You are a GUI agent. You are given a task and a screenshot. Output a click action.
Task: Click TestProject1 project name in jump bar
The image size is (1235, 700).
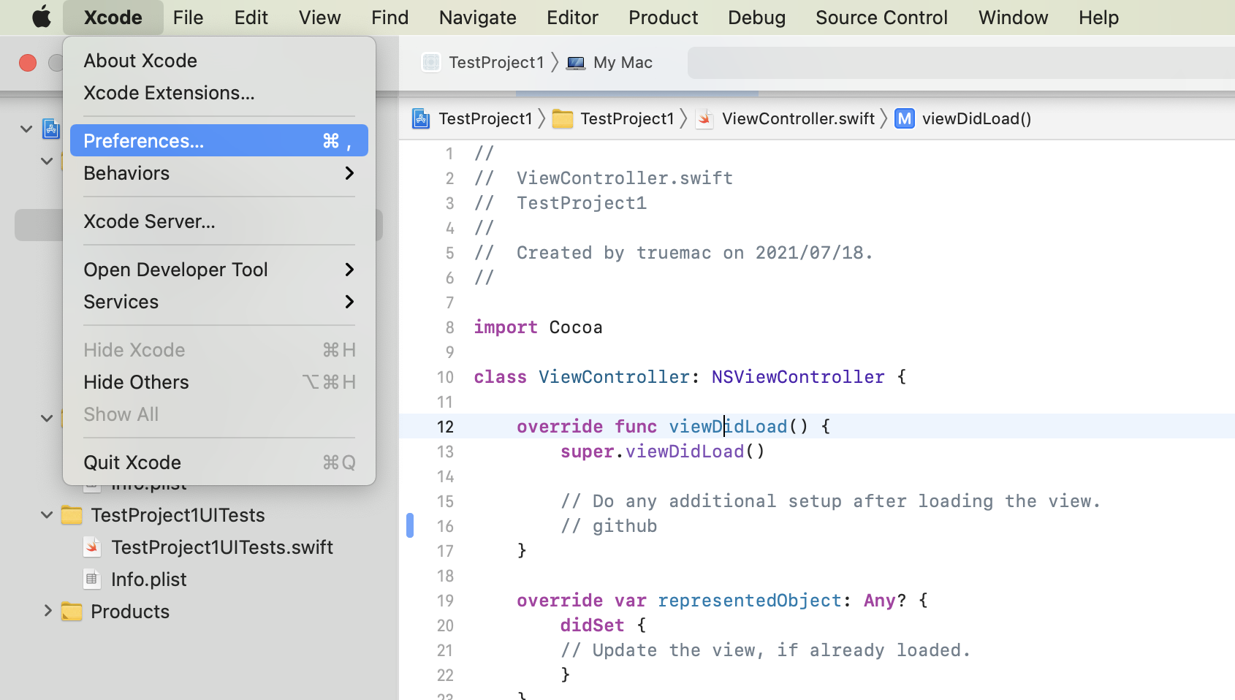coord(485,118)
